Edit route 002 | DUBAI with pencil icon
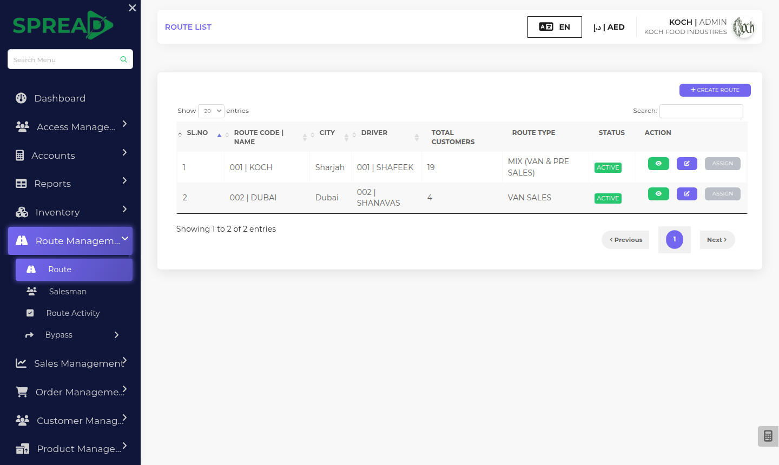This screenshot has height=465, width=779. (687, 194)
